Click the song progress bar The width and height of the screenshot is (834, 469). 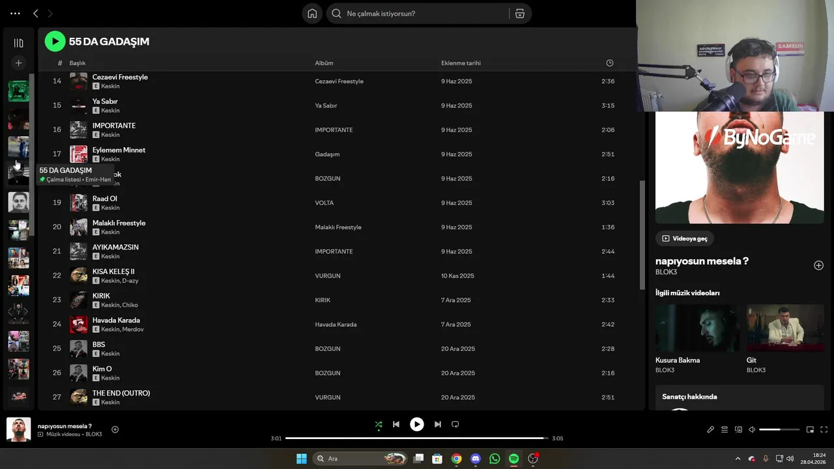(x=417, y=438)
